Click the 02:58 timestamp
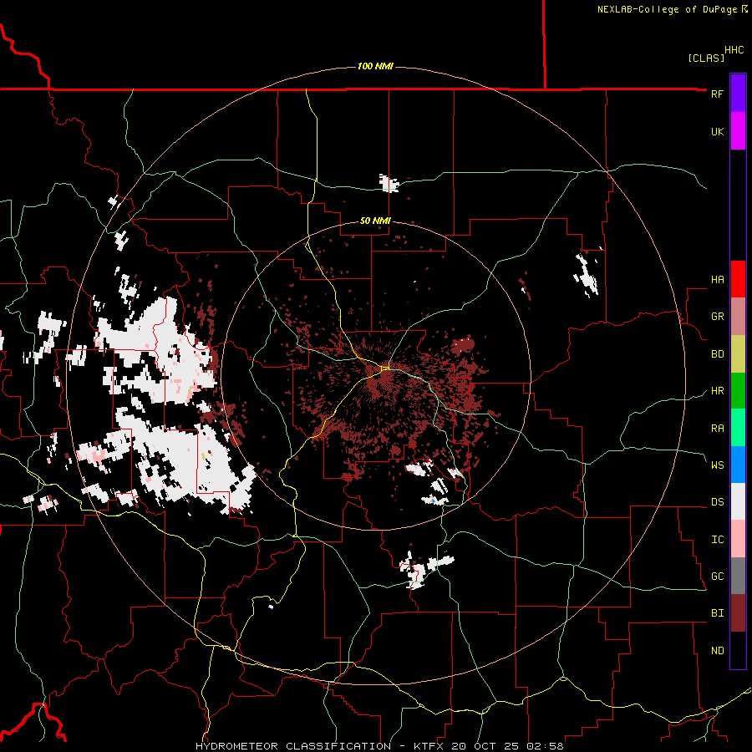The width and height of the screenshot is (752, 752). [544, 746]
